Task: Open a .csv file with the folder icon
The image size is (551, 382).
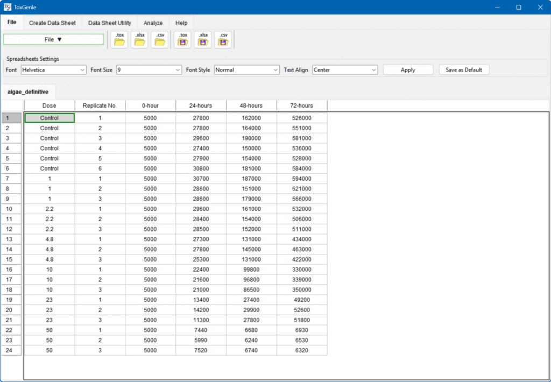Action: click(160, 40)
